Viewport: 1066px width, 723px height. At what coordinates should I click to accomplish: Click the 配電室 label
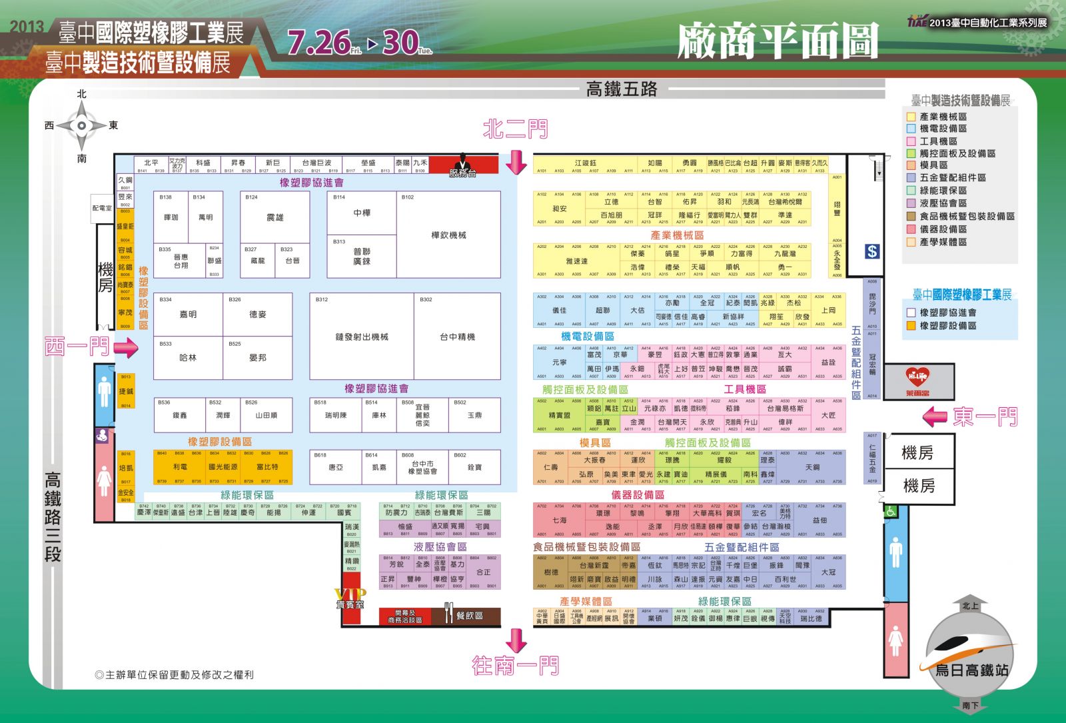pyautogui.click(x=103, y=208)
